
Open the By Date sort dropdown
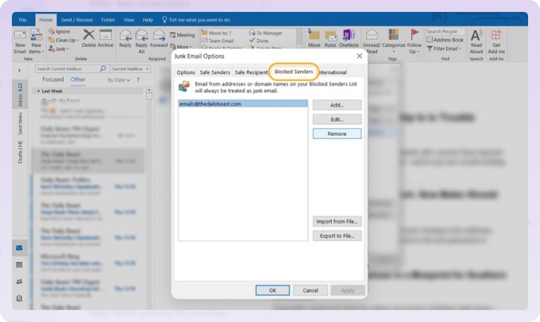(x=119, y=80)
